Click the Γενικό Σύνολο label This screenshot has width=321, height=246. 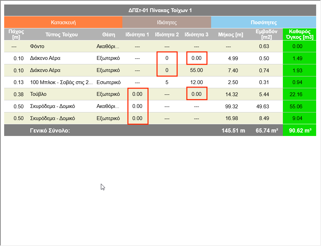(50, 130)
